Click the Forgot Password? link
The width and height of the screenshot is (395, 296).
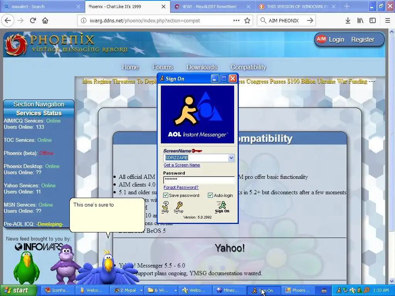tap(181, 187)
